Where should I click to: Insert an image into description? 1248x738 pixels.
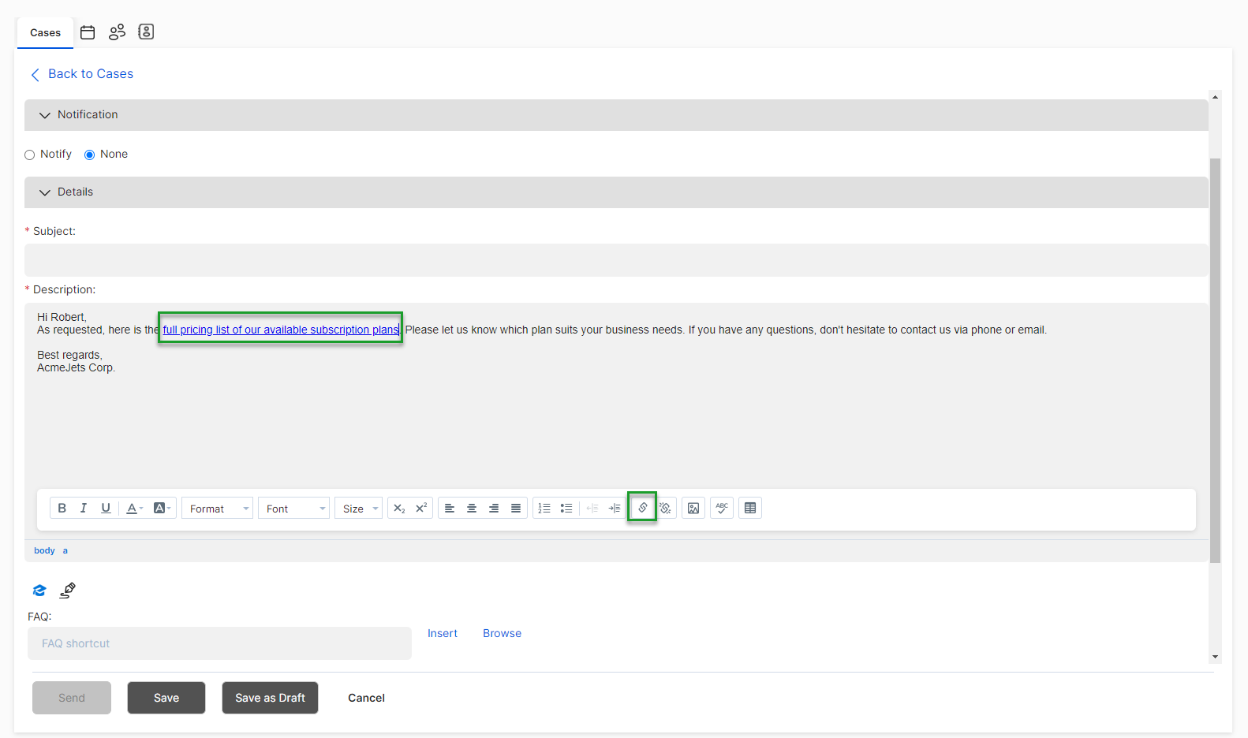693,509
